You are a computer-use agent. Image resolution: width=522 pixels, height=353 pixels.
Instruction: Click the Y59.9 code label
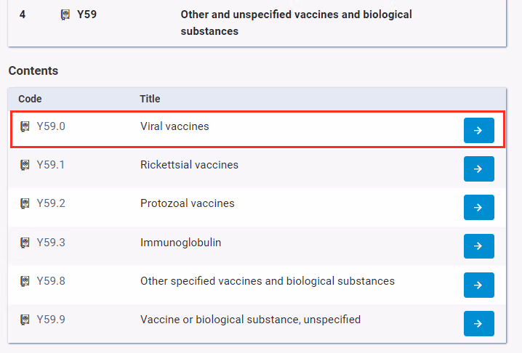click(51, 320)
